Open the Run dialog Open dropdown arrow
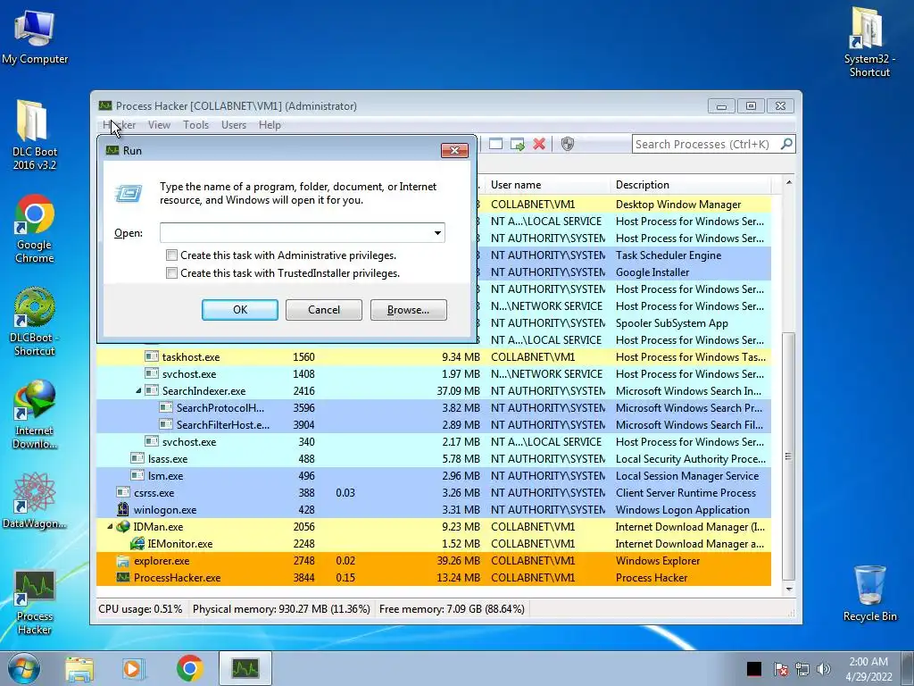The width and height of the screenshot is (914, 686). [437, 233]
